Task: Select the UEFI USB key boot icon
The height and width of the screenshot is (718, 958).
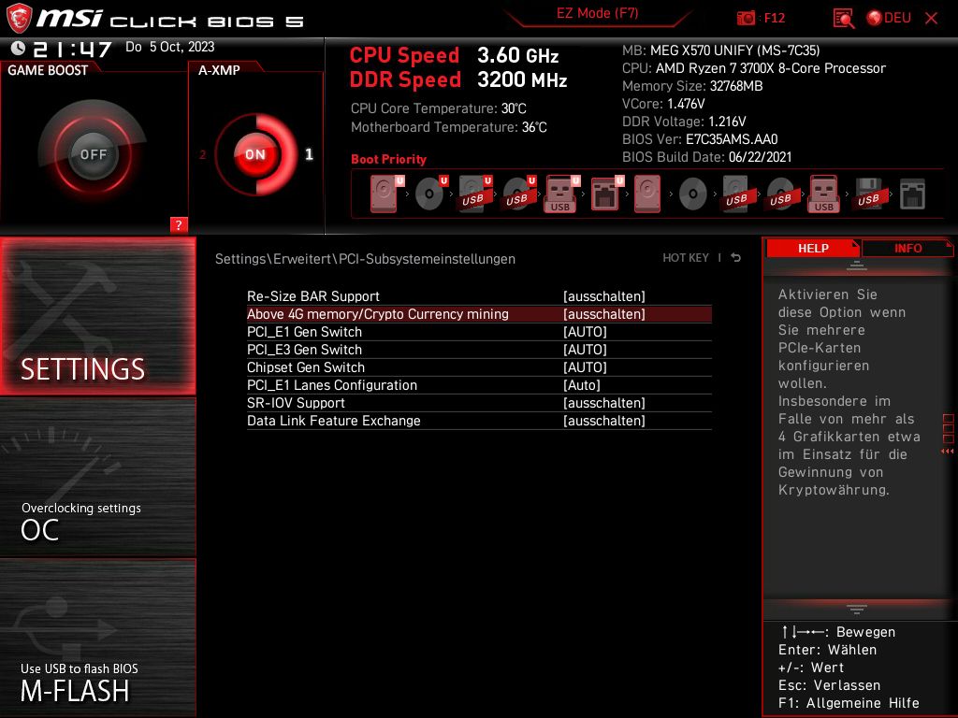Action: (561, 194)
